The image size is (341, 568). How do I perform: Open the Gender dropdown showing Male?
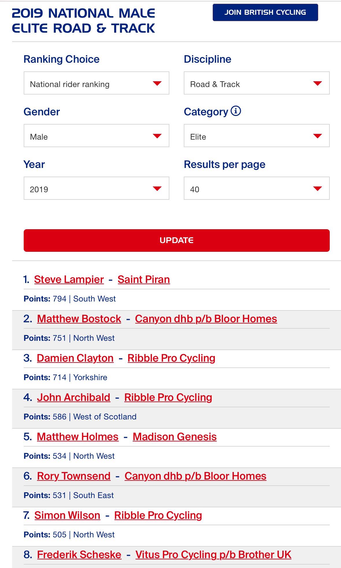[96, 136]
